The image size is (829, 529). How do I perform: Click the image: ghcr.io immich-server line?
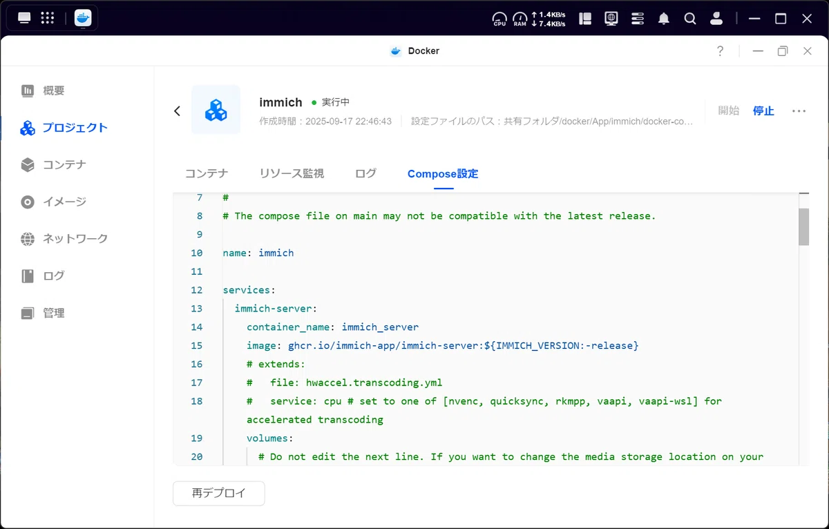(x=443, y=345)
